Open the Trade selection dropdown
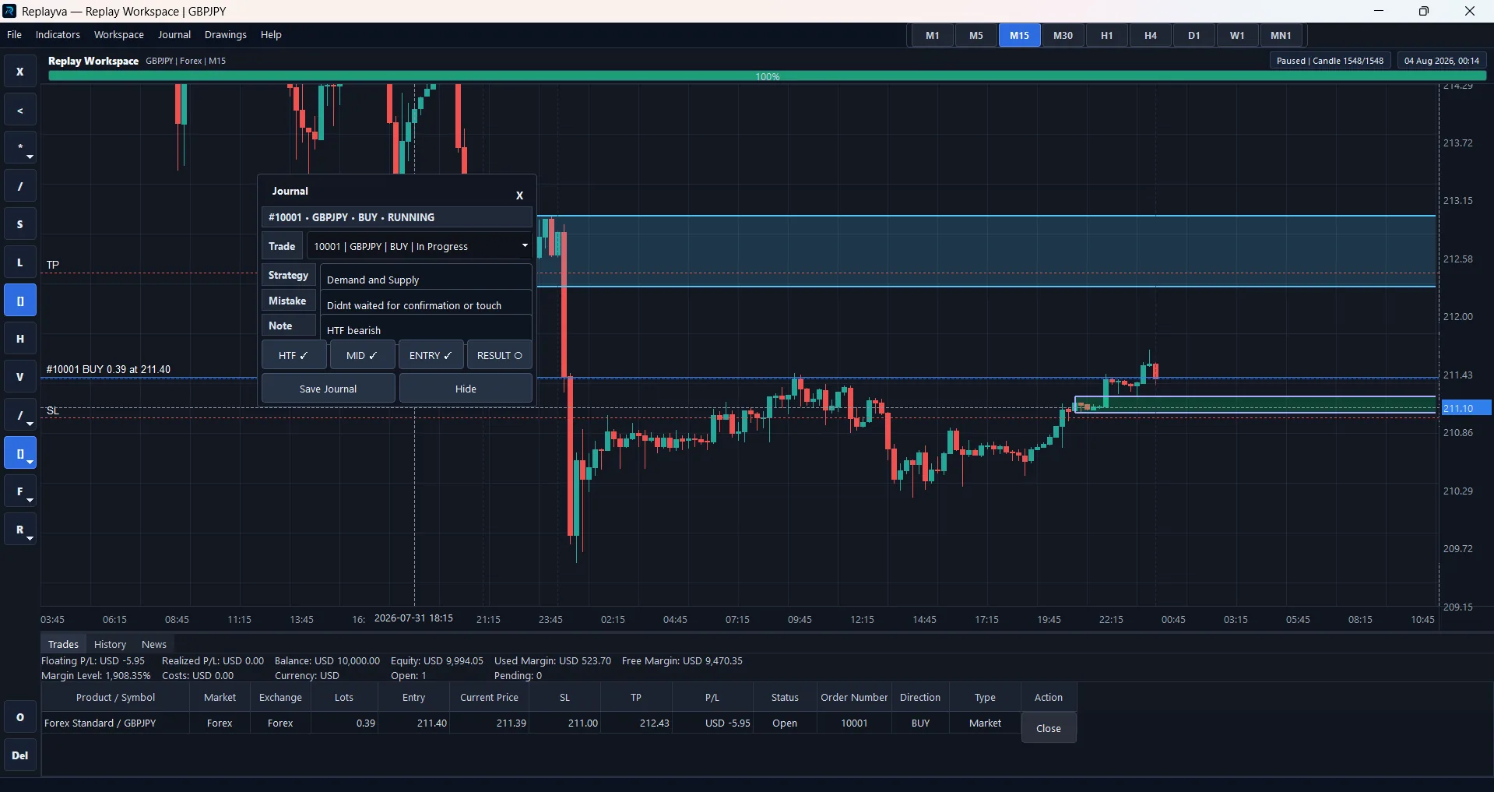Image resolution: width=1494 pixels, height=792 pixels. click(419, 246)
